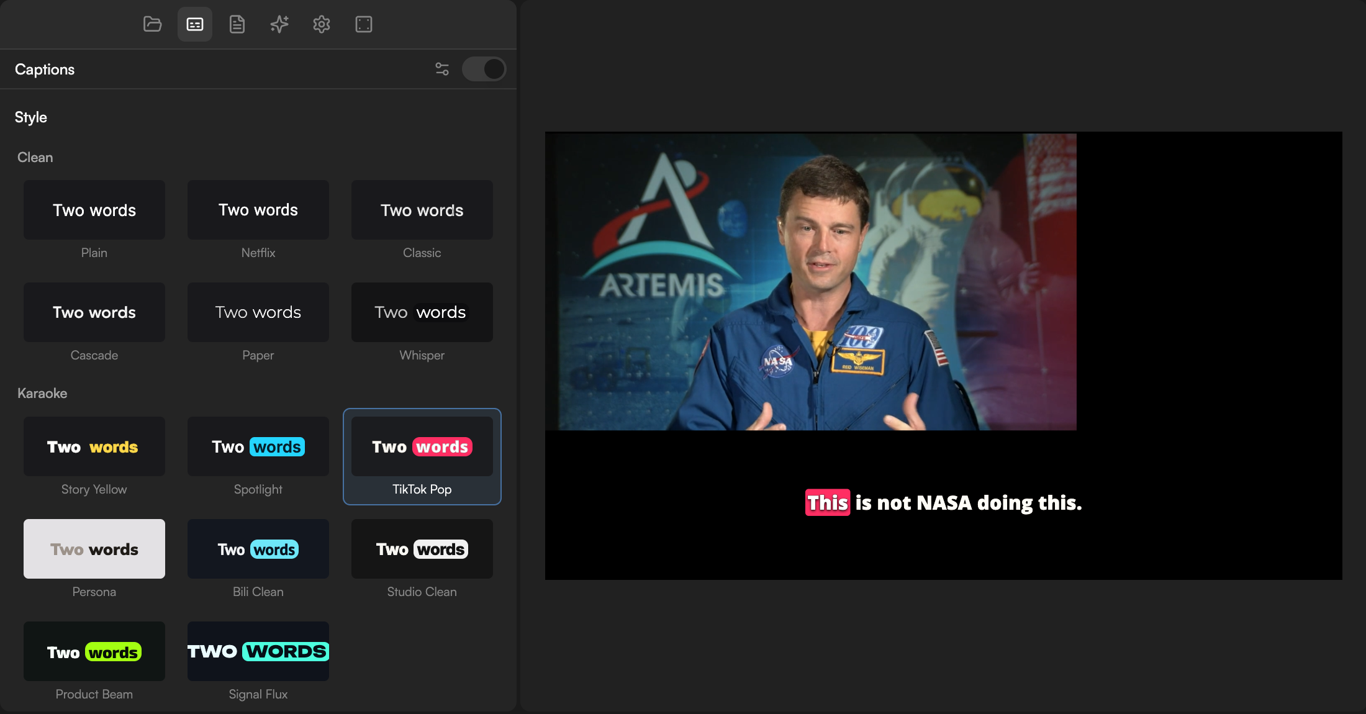Click the 'Captions' panel heading
1366x714 pixels.
tap(45, 70)
